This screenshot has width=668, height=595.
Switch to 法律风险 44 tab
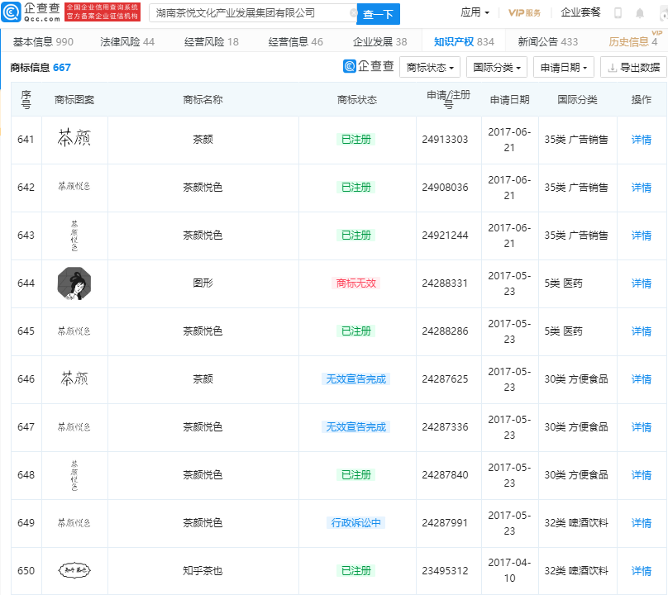pyautogui.click(x=127, y=42)
